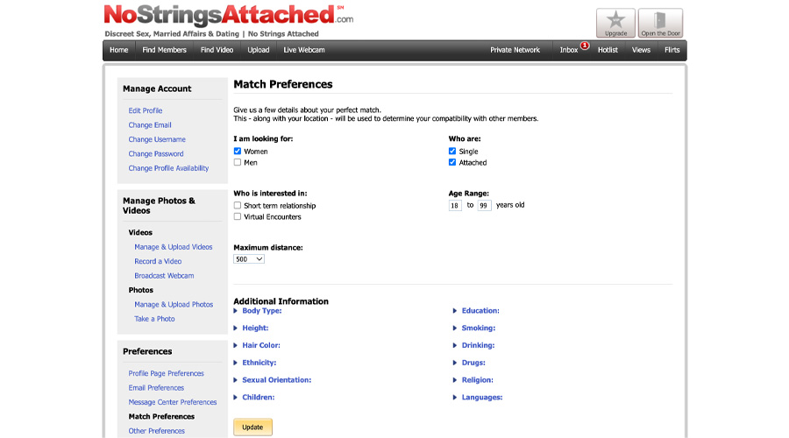
Task: Expand the Hair Color section
Action: (x=261, y=345)
